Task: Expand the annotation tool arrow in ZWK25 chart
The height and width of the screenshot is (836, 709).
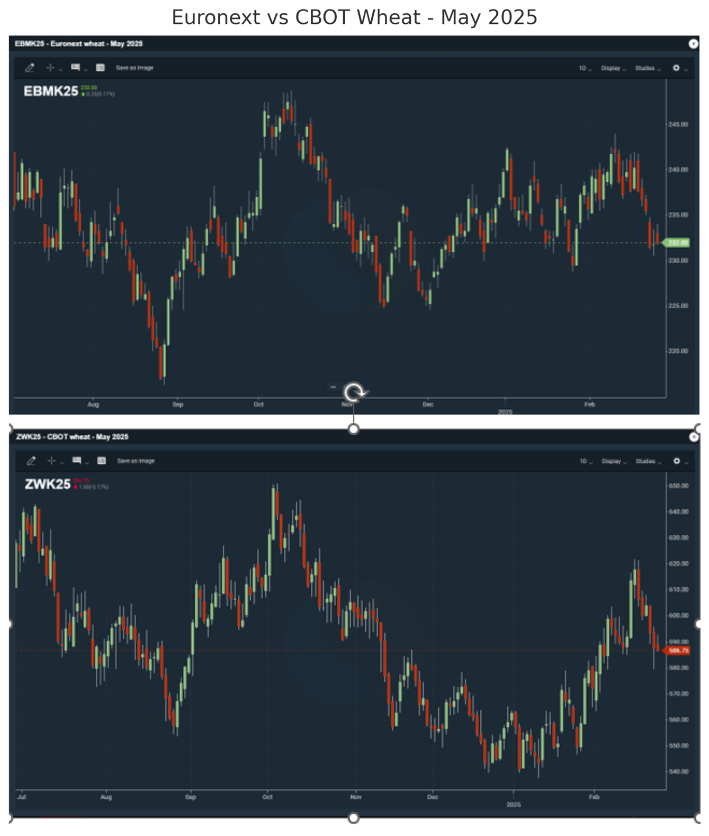Action: point(87,463)
